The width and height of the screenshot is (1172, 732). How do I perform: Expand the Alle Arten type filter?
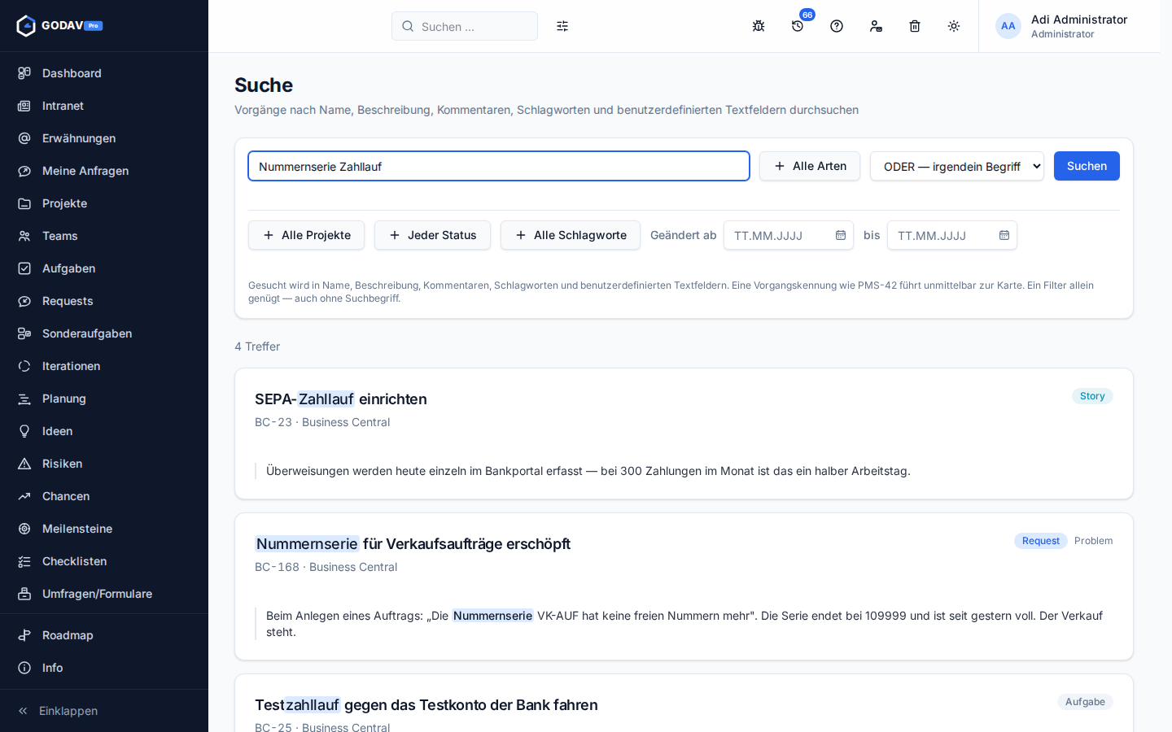tap(810, 166)
